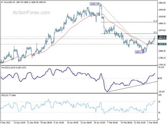Select the 38.2 Fibonacci level label
The height and width of the screenshot is (125, 167).
(155, 32)
